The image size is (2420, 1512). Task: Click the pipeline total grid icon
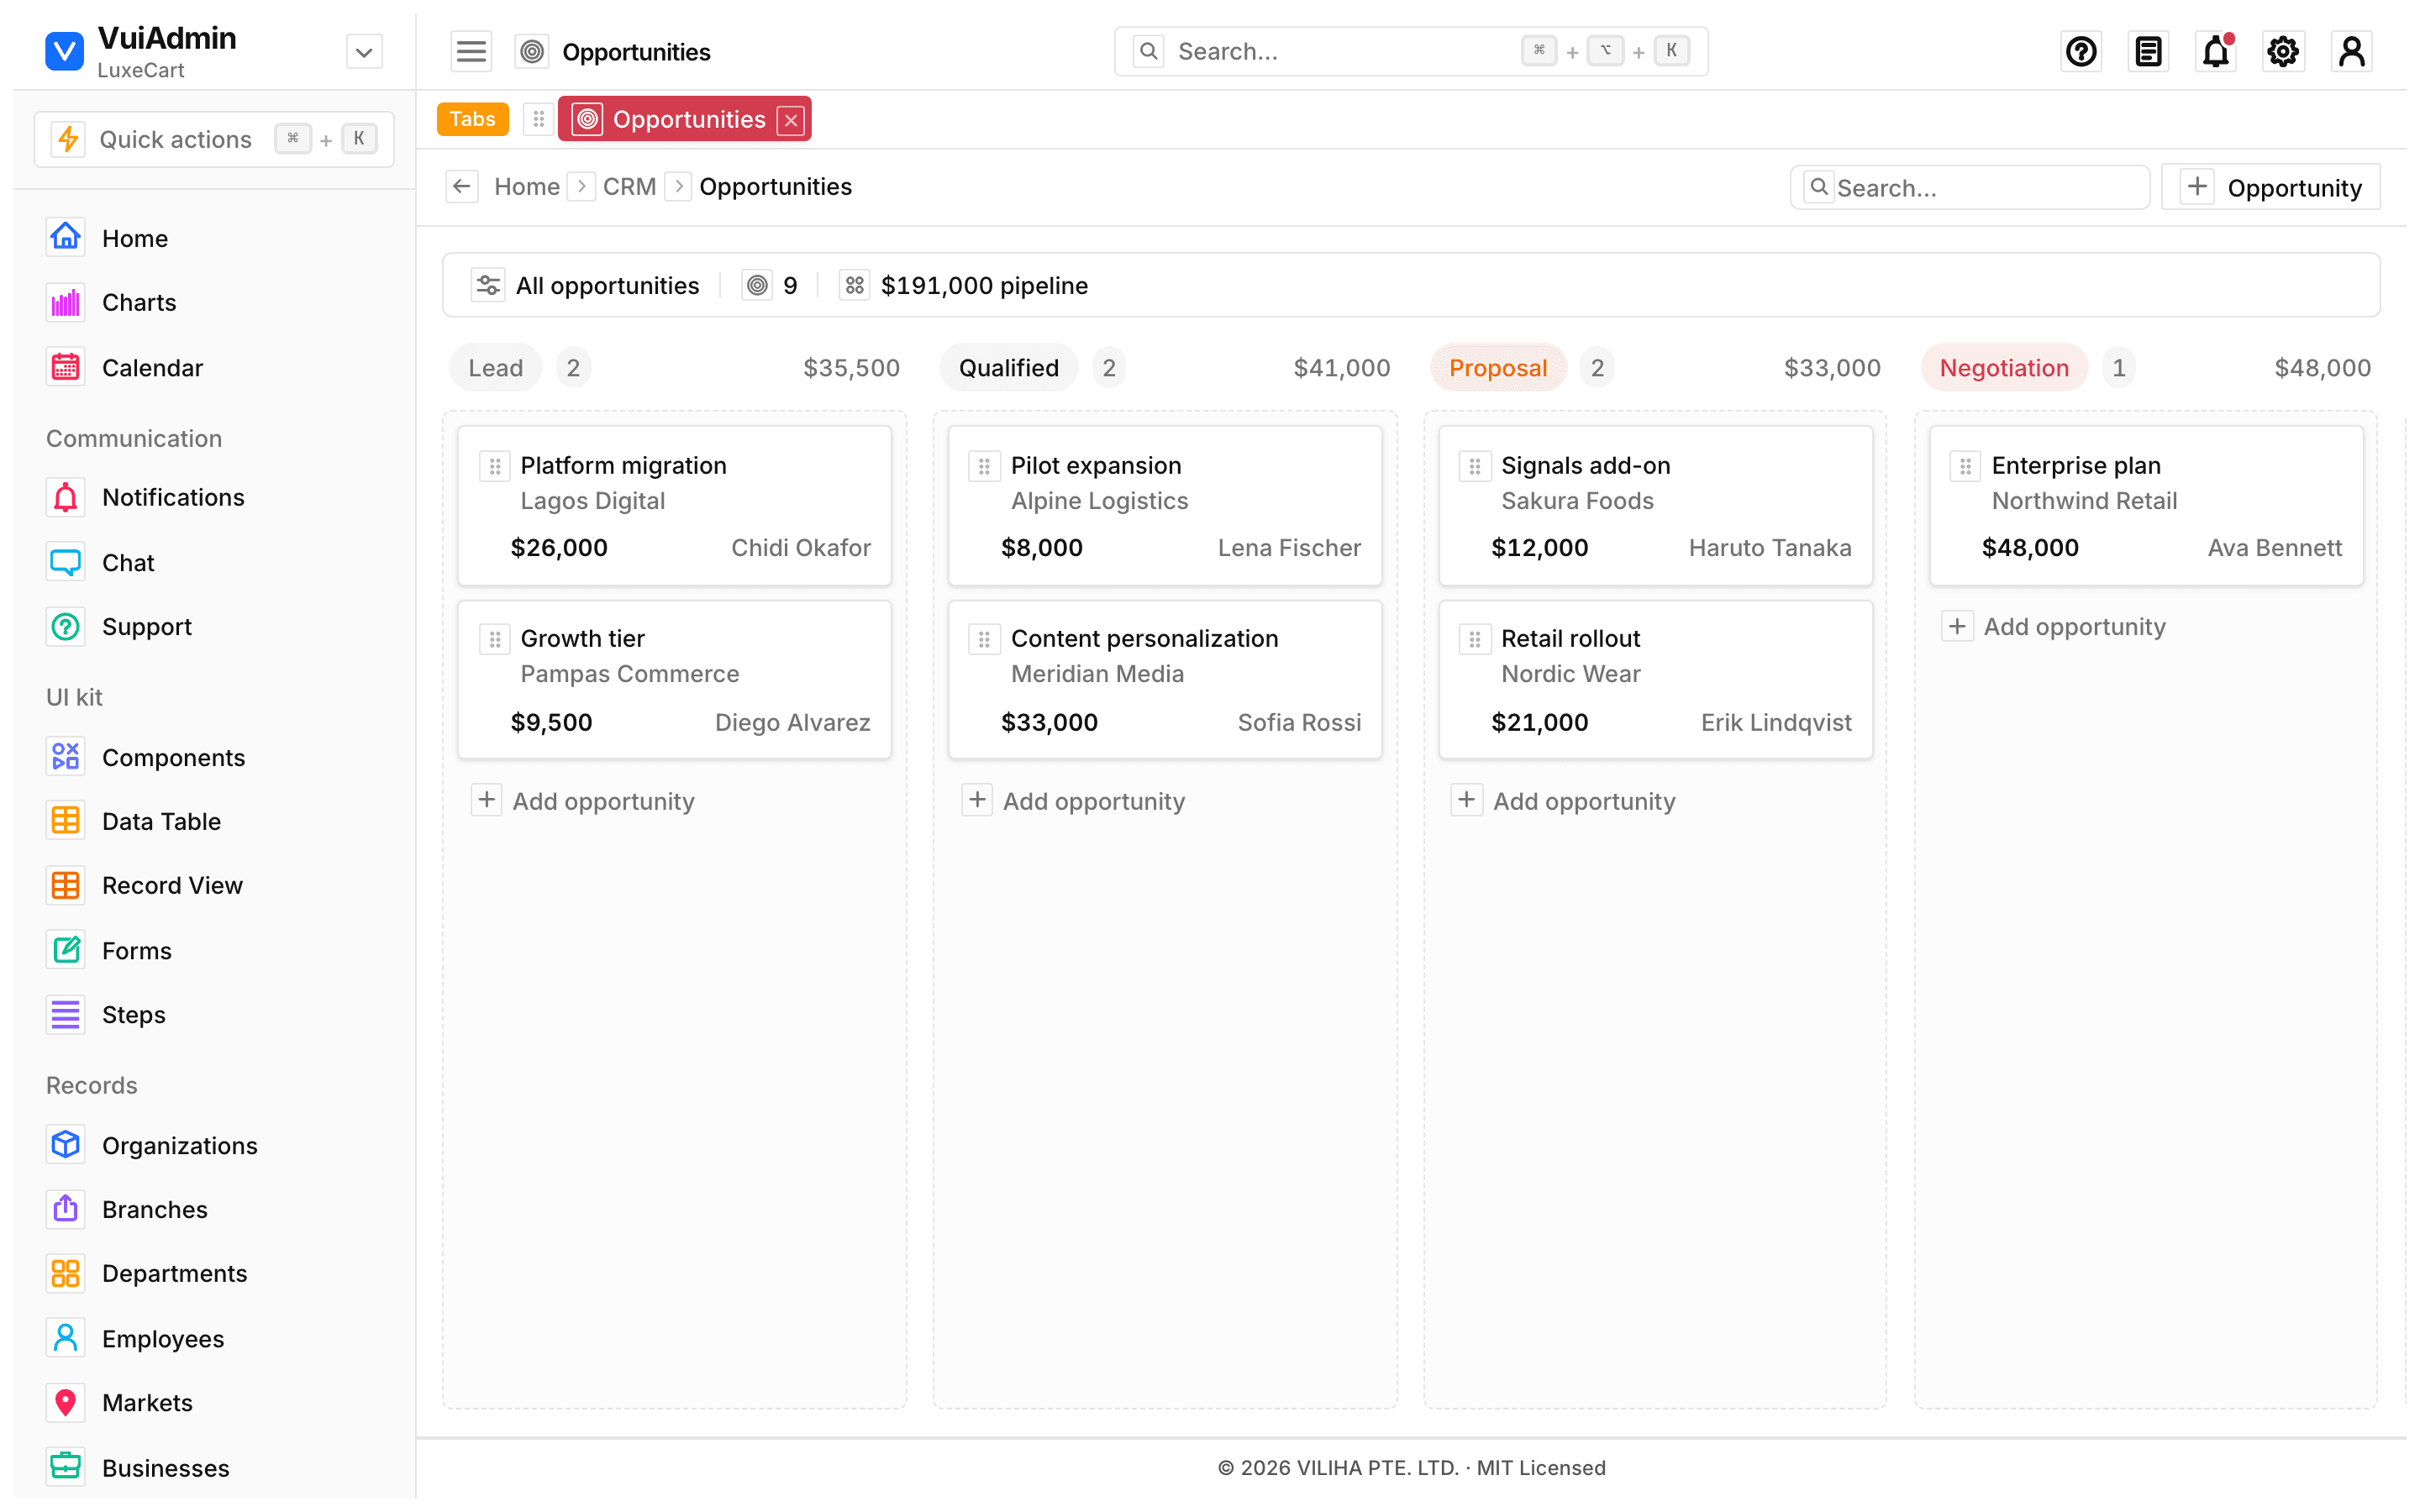(x=854, y=285)
